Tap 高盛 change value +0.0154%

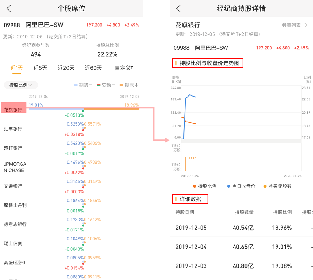coord(74,268)
